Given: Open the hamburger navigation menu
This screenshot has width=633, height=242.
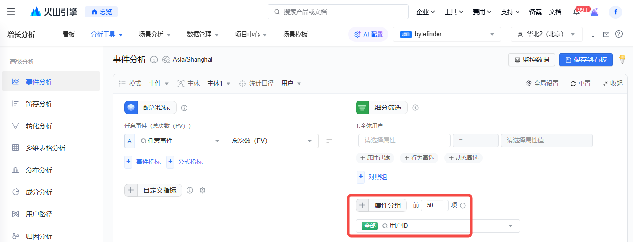Looking at the screenshot, I should 11,11.
